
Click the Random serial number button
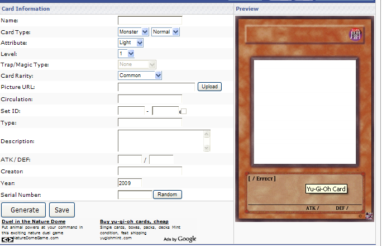tap(168, 195)
